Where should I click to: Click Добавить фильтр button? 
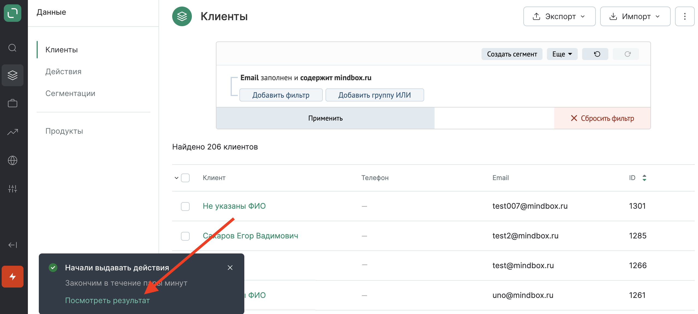point(281,95)
